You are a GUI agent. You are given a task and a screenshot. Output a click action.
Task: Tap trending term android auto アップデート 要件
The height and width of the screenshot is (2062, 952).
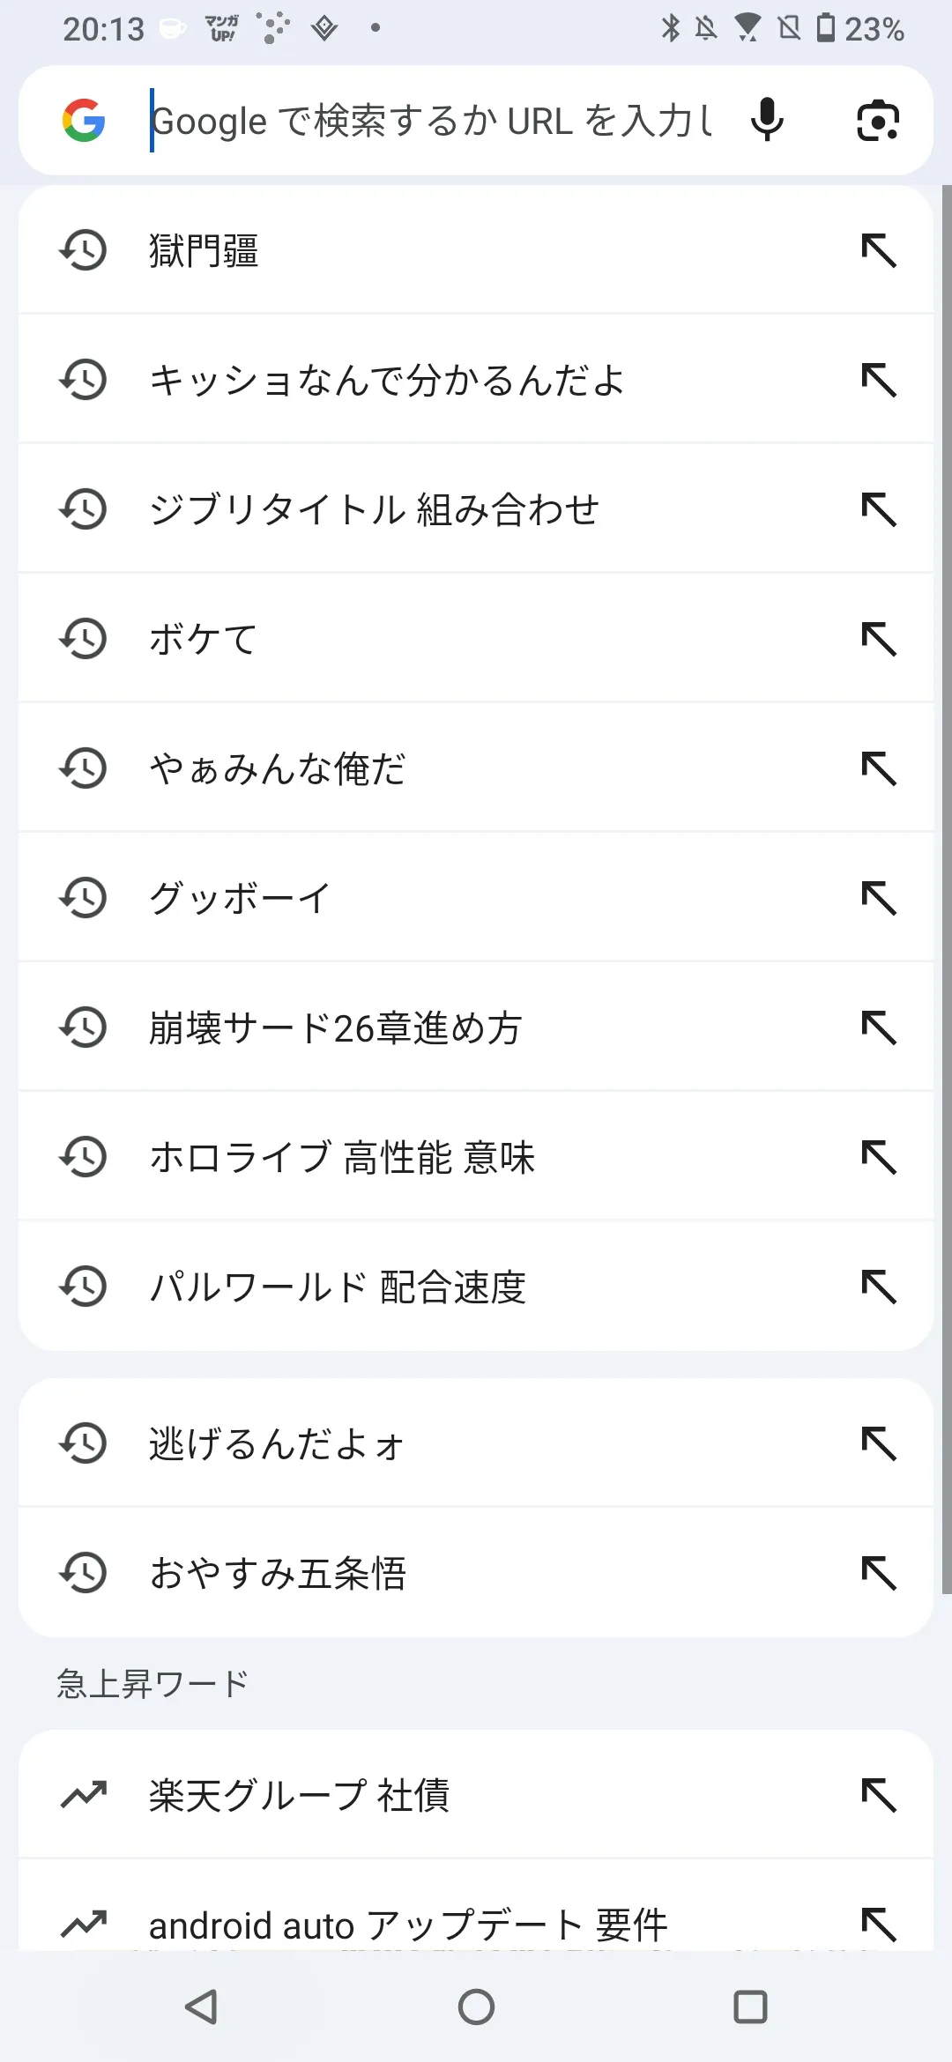pyautogui.click(x=407, y=1925)
